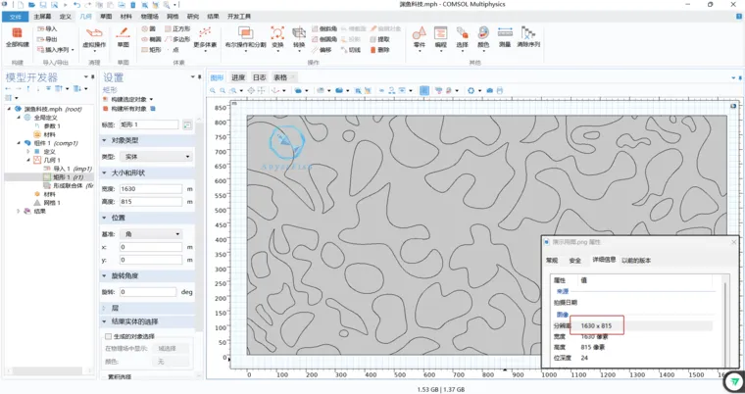Open the 进度 (progress) tab

click(x=237, y=77)
